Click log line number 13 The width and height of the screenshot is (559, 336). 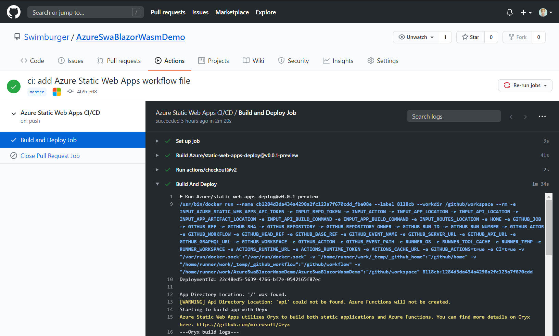[x=170, y=302]
